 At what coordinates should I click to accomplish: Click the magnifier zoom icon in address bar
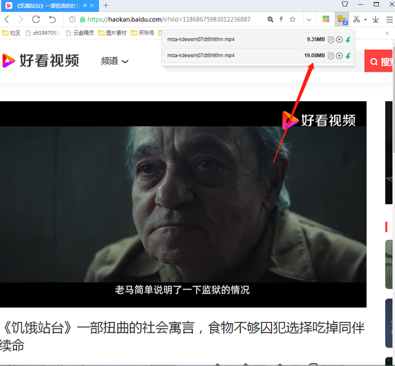271,19
